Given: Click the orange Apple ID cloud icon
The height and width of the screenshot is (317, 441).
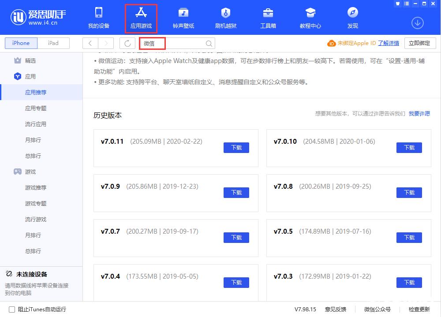Looking at the screenshot, I should (331, 43).
